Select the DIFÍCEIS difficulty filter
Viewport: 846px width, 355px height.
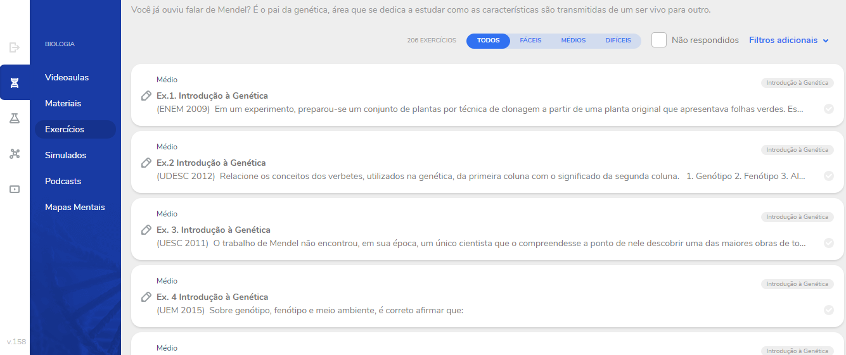click(x=618, y=40)
